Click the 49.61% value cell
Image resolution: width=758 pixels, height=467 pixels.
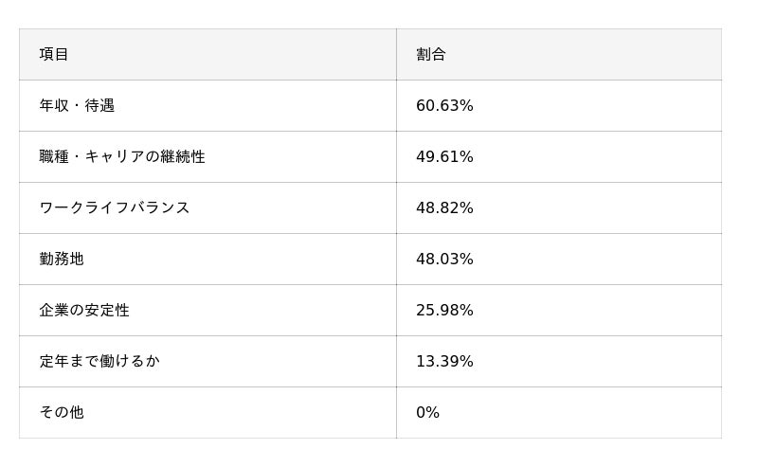coord(444,157)
